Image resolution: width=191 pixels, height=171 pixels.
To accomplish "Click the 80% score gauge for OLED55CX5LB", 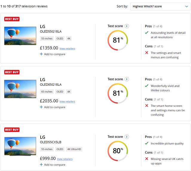I will [118, 151].
